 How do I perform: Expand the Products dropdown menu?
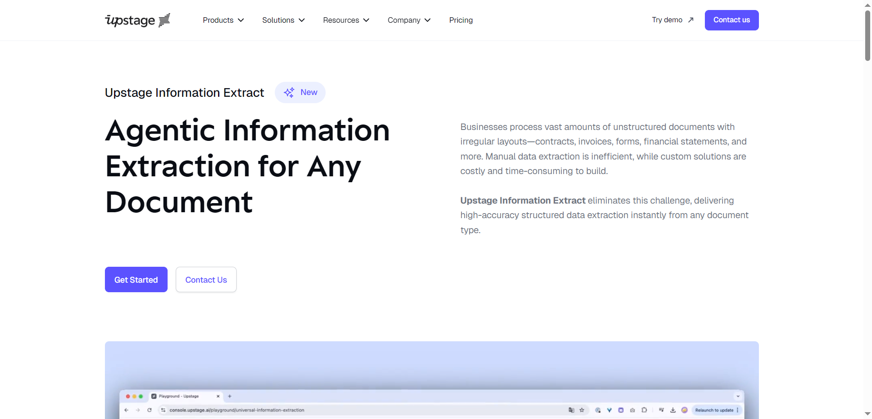[x=223, y=20]
